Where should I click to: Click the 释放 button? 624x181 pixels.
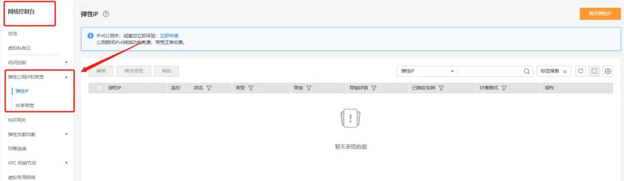pyautogui.click(x=166, y=71)
